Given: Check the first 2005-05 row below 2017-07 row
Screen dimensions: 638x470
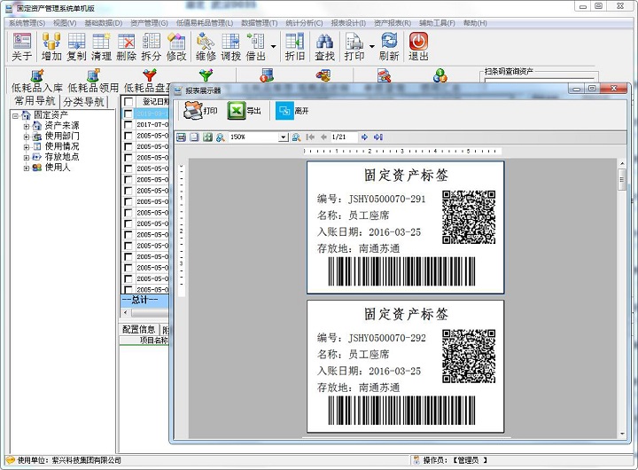Looking at the screenshot, I should pos(128,136).
